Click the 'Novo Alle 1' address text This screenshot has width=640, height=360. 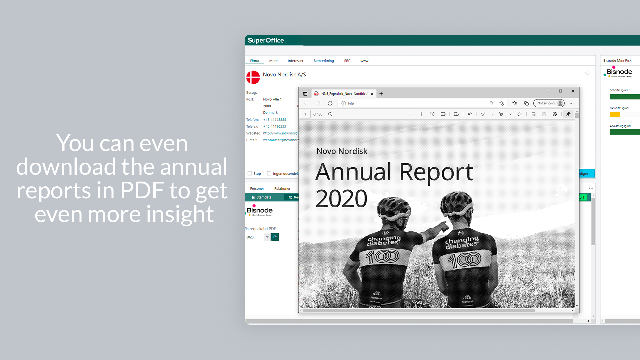click(x=272, y=99)
